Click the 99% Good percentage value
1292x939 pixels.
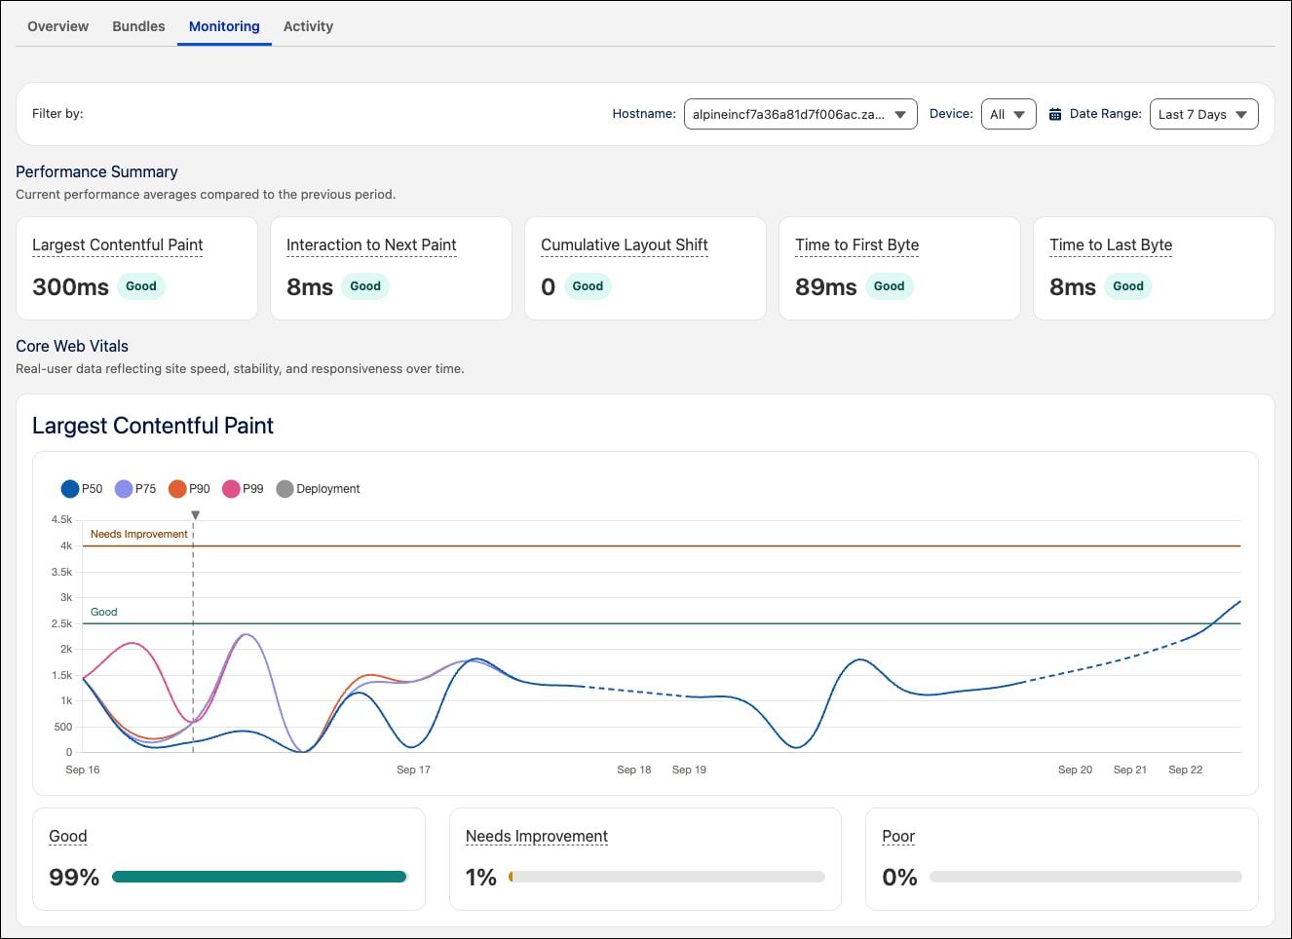pyautogui.click(x=74, y=878)
